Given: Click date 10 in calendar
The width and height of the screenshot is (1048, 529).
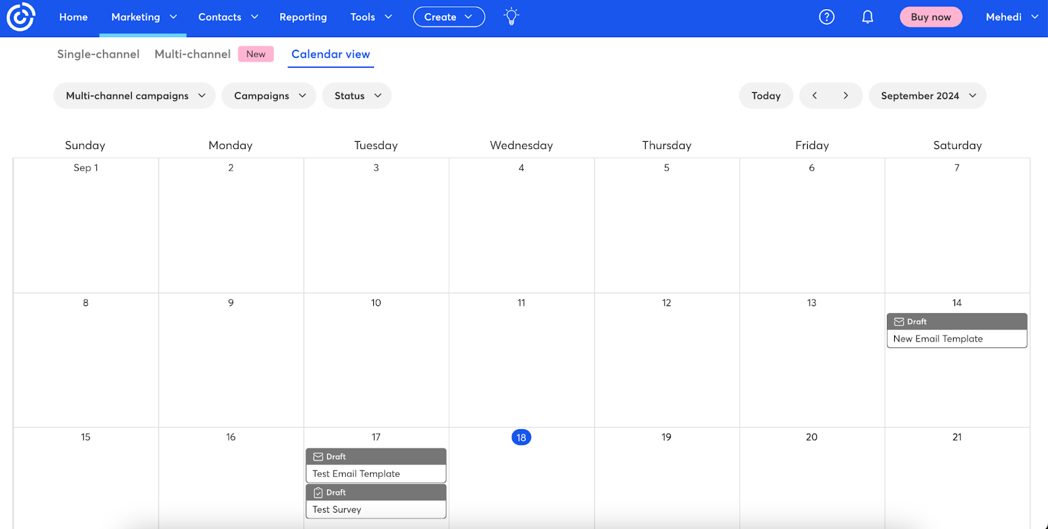Looking at the screenshot, I should [x=376, y=303].
